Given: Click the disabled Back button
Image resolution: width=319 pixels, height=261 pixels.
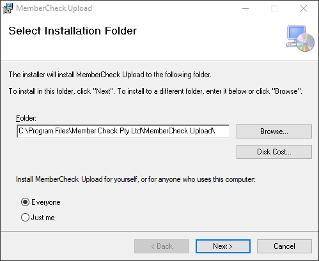Looking at the screenshot, I should (162, 246).
